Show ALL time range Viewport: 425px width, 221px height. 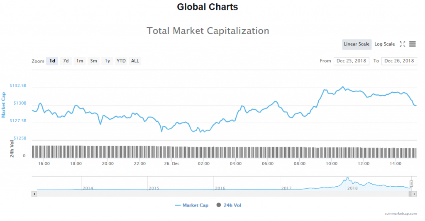135,61
